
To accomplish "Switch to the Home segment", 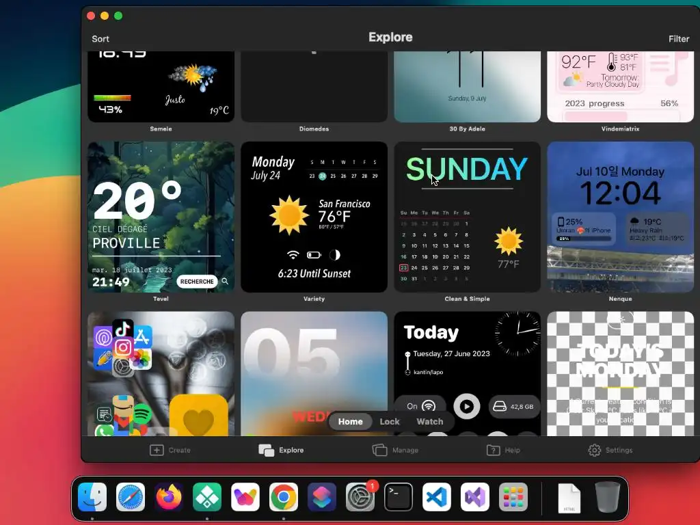I will 351,421.
